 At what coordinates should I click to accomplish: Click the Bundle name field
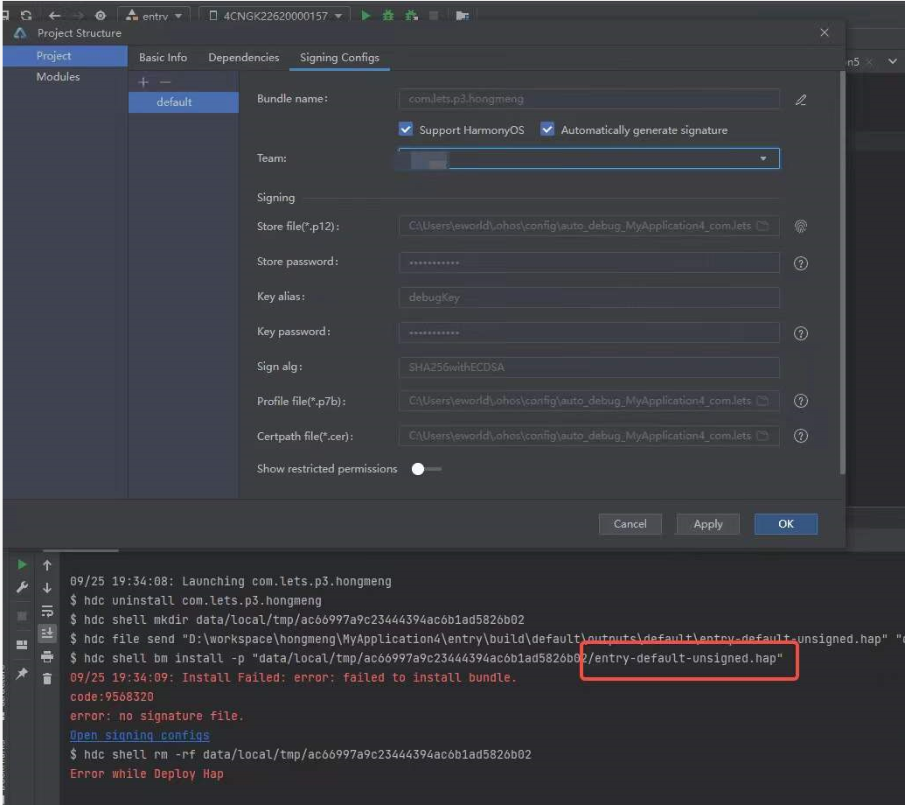pos(588,99)
